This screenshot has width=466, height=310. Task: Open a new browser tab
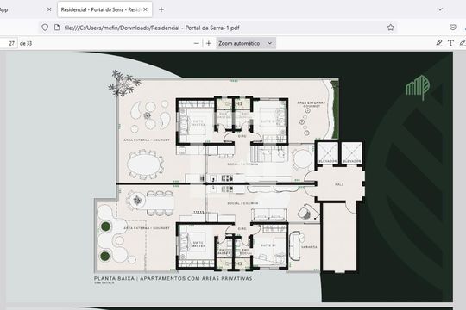tap(161, 9)
